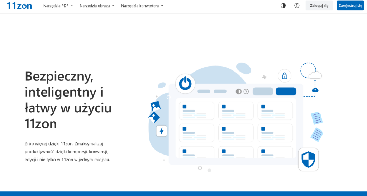
Task: Toggle the dark mode contrast icon in header
Action: click(283, 5)
